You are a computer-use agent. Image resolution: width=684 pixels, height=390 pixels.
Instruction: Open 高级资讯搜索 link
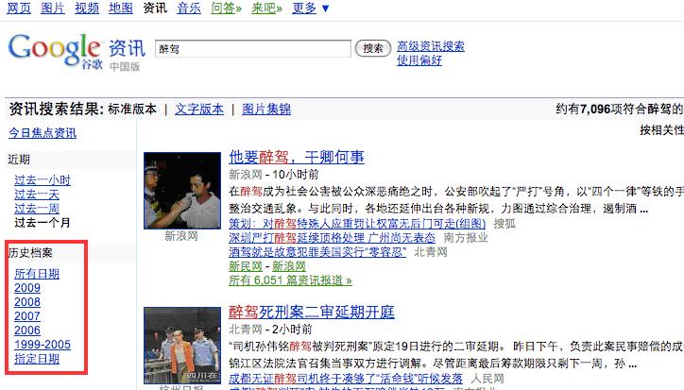coord(431,46)
